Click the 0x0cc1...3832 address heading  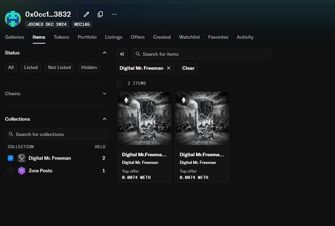click(x=48, y=14)
